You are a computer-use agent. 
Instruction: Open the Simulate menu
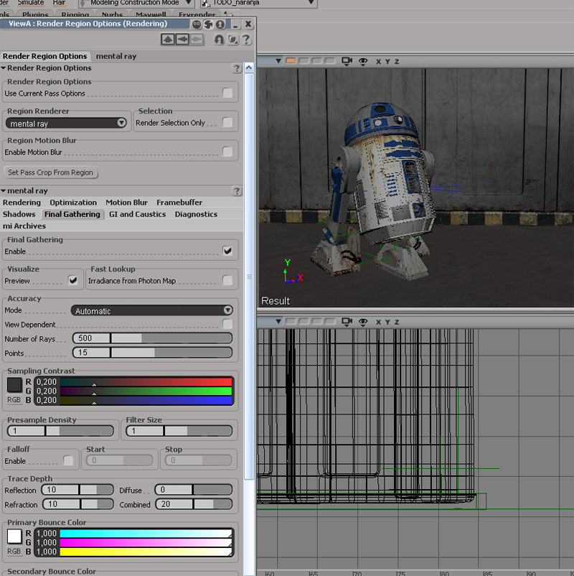coord(31,3)
